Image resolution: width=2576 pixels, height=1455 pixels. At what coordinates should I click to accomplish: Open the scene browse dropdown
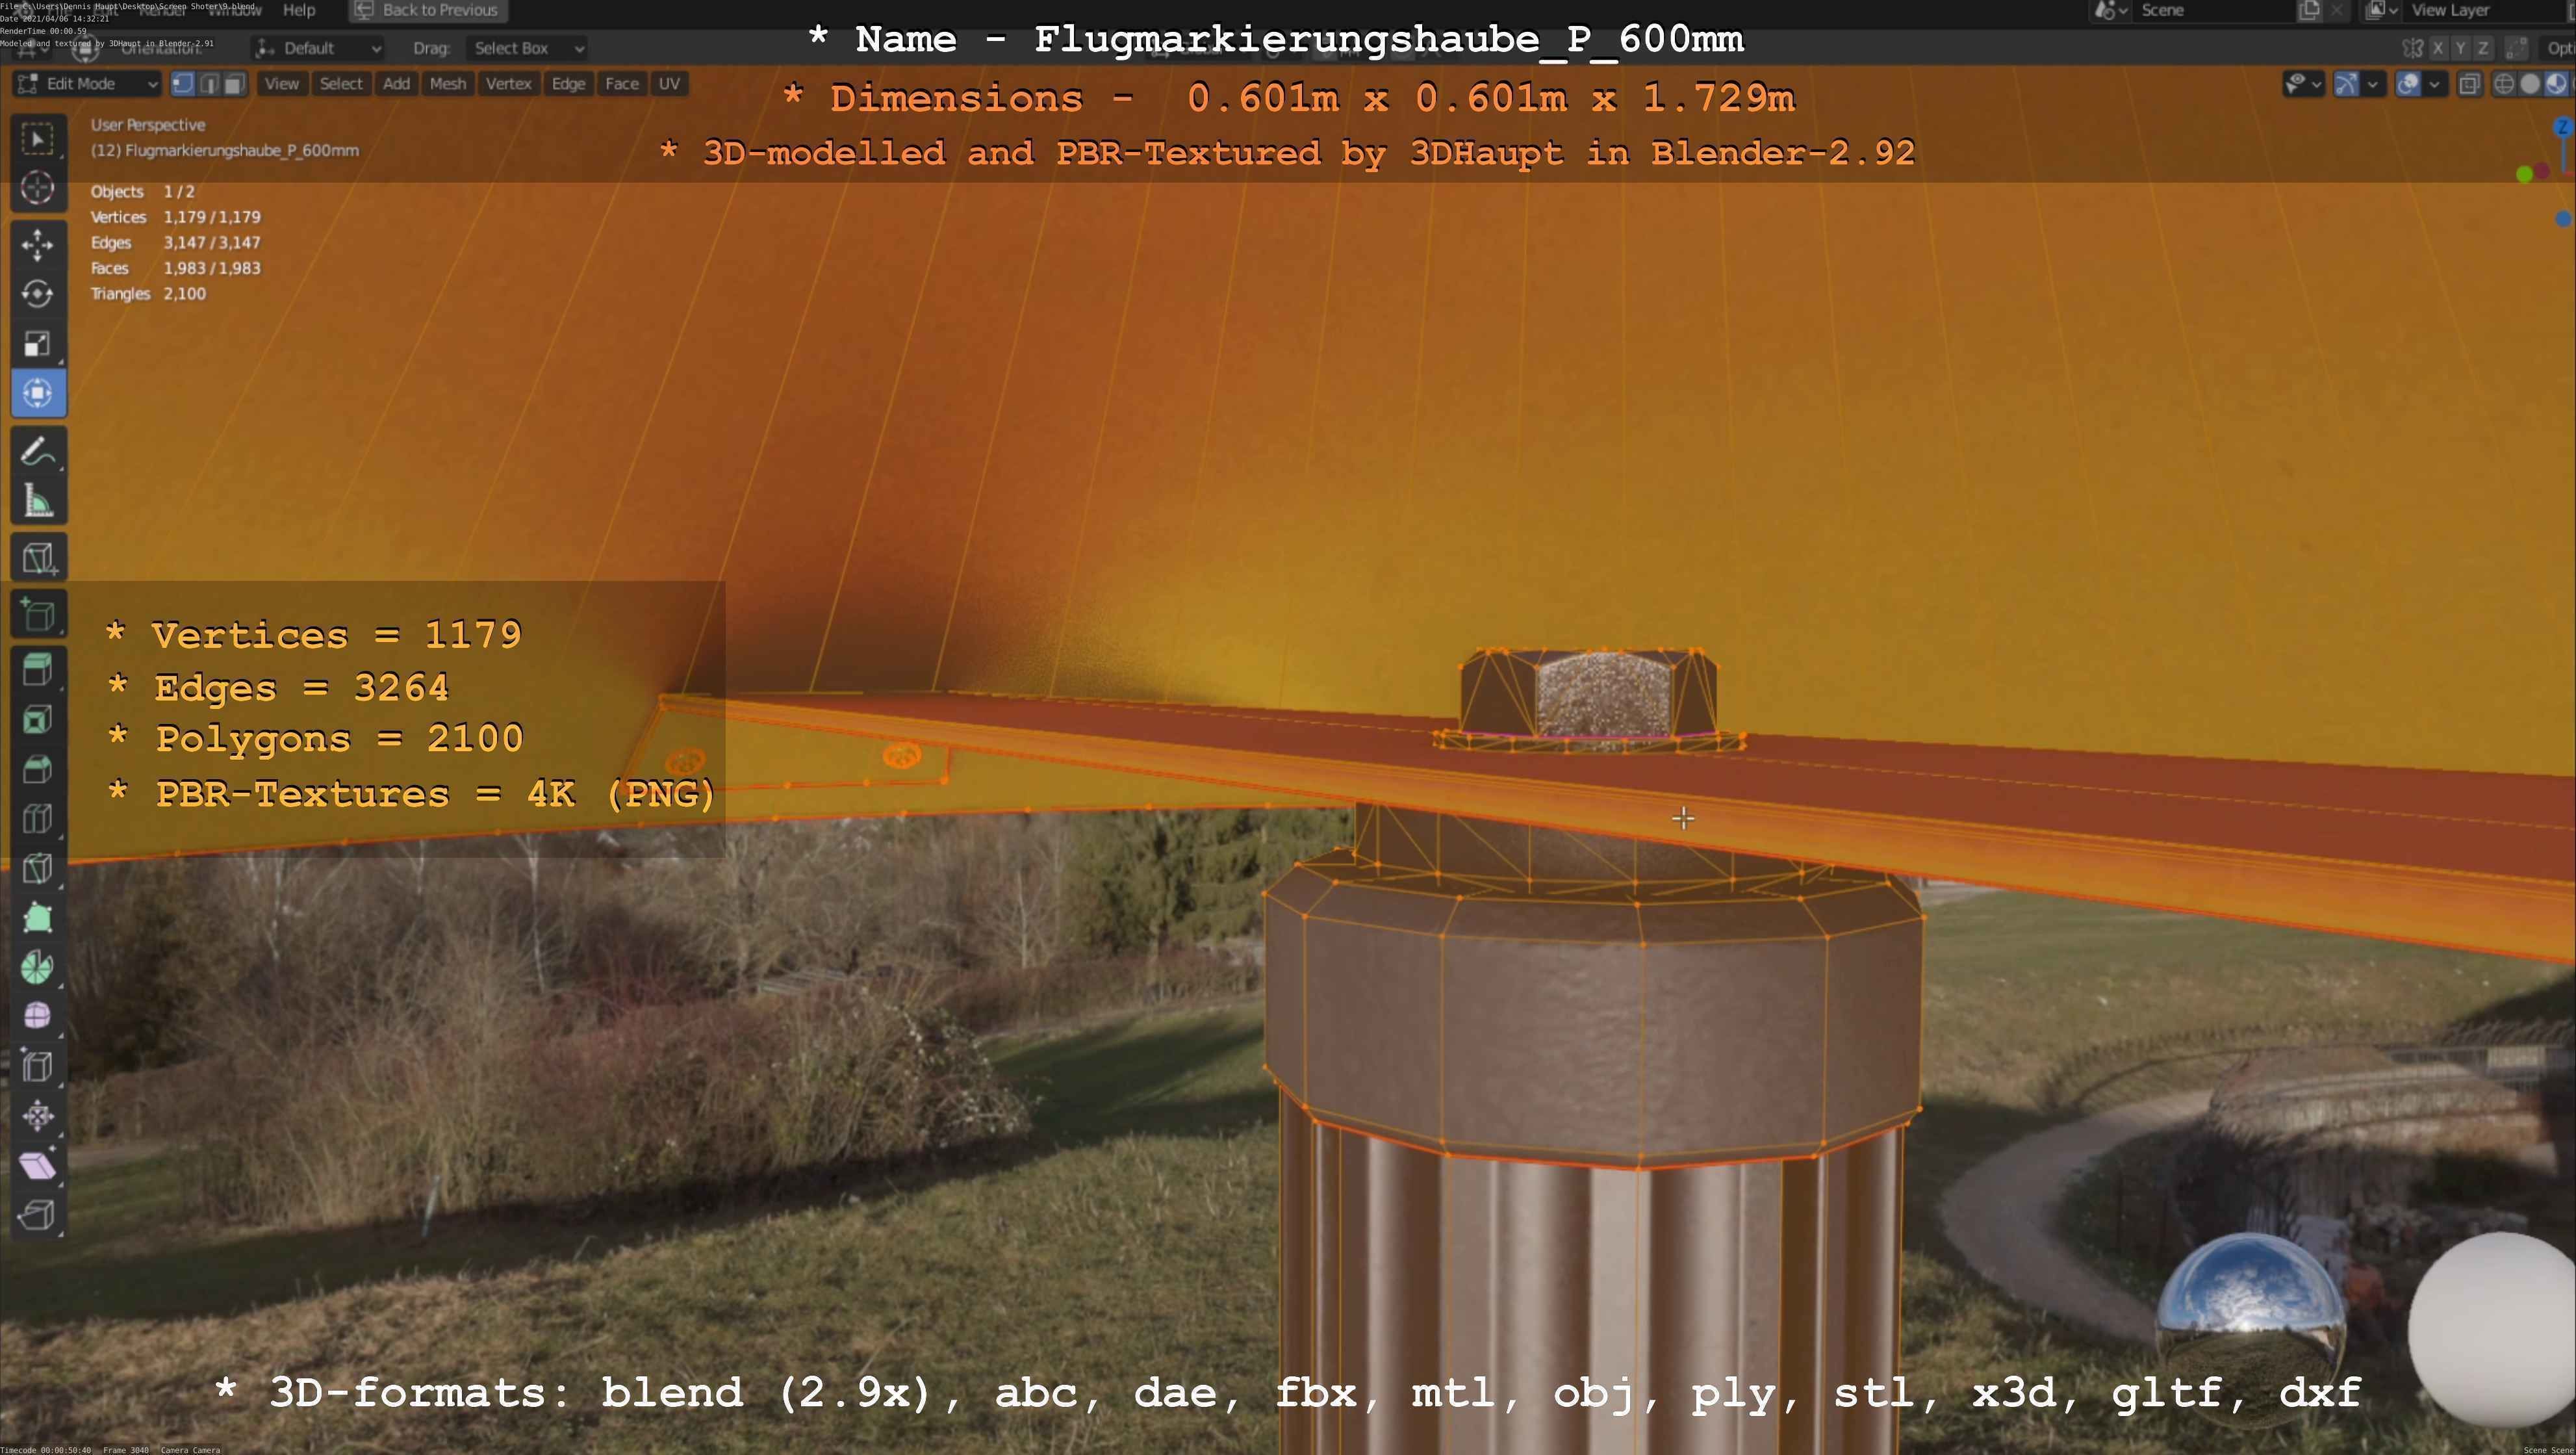[x=2110, y=10]
